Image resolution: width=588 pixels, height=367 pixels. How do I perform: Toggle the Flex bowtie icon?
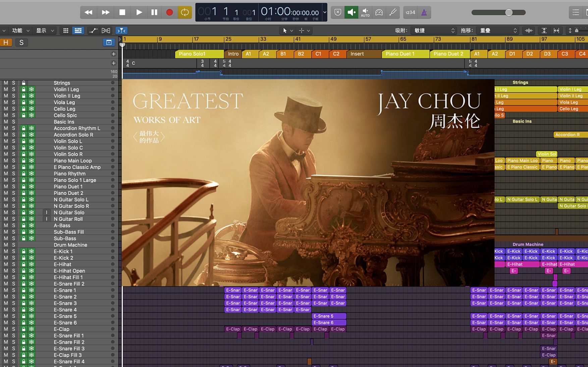coord(106,30)
